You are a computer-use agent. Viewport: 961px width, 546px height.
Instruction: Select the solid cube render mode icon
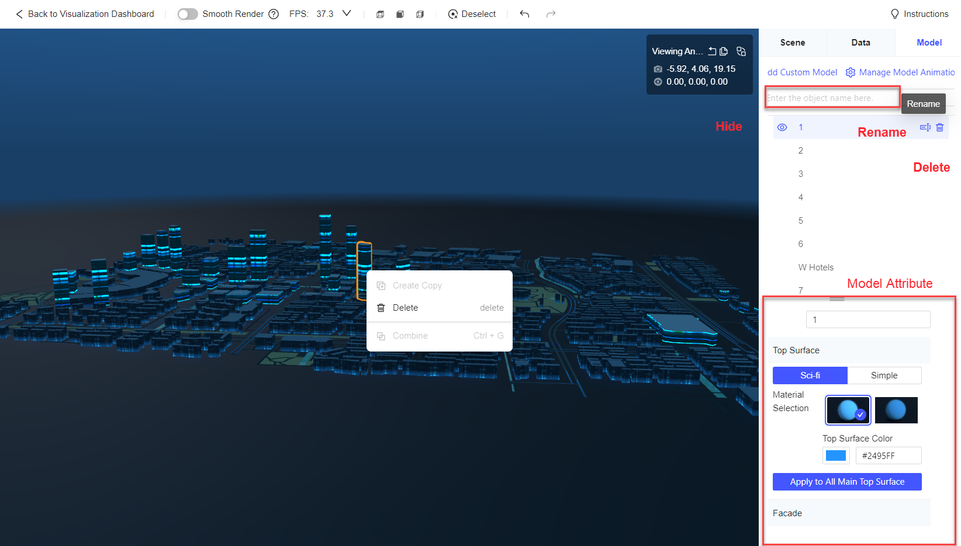[x=400, y=14]
